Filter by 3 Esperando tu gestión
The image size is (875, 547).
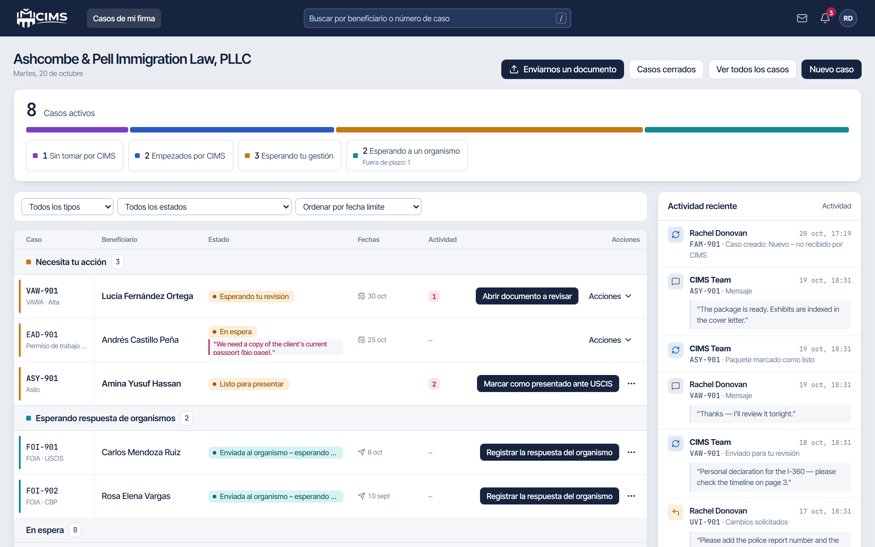[x=290, y=156]
